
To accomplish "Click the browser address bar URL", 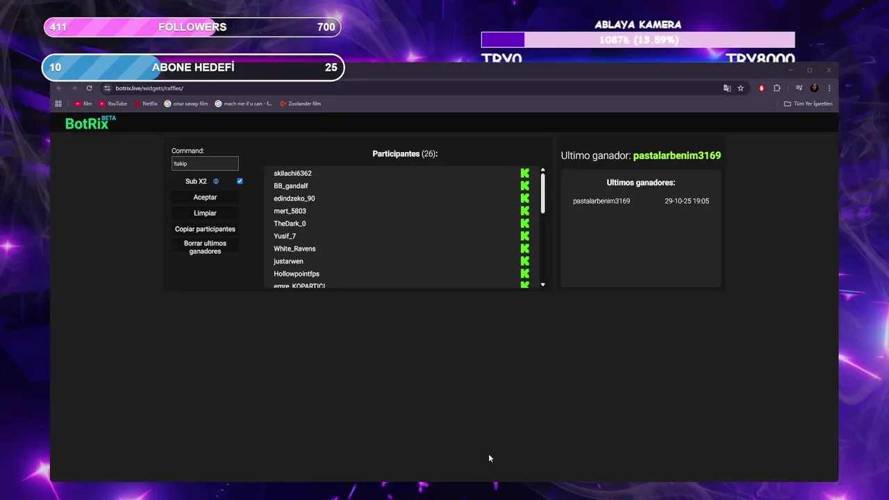I will point(149,88).
